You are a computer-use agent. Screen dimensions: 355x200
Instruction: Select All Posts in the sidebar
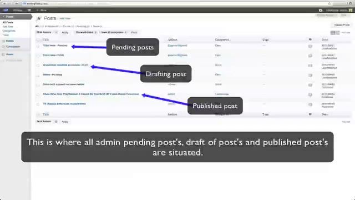tap(8, 22)
